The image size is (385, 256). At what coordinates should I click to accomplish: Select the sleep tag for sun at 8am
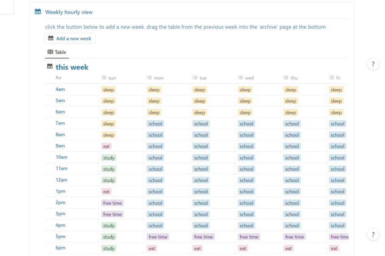[x=108, y=135]
